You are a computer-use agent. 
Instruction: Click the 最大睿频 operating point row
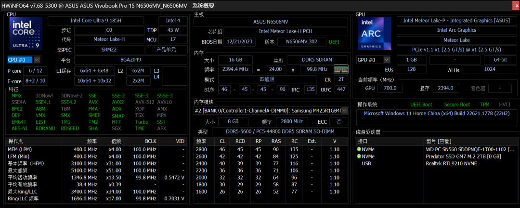point(96,170)
